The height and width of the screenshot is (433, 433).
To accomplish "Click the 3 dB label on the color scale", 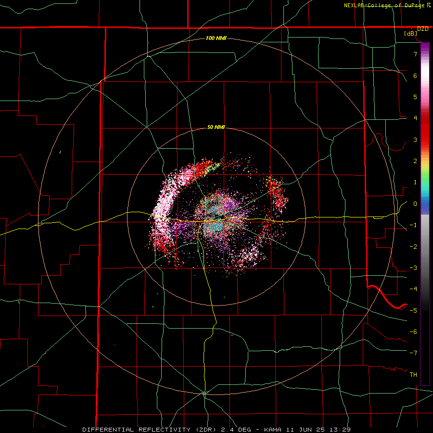I will click(415, 140).
